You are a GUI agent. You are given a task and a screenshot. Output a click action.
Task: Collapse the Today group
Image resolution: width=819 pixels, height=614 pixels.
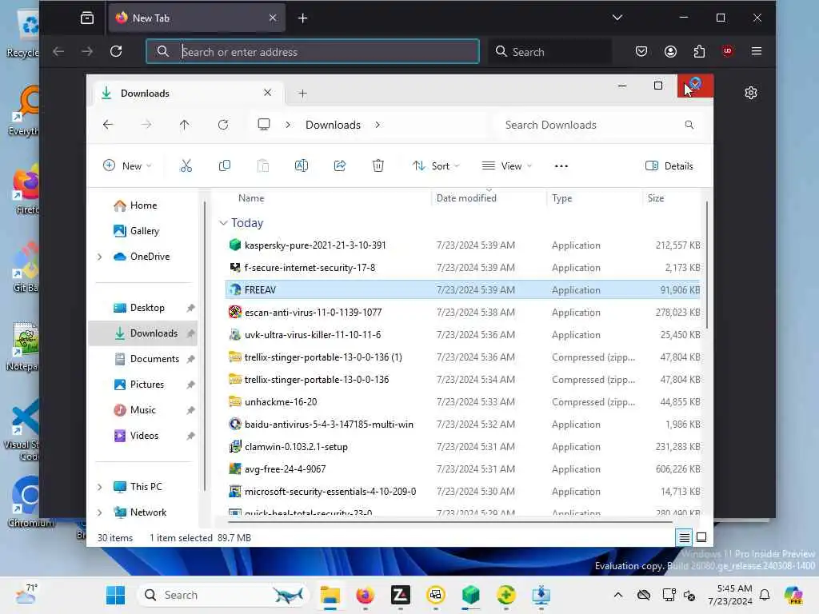point(223,223)
